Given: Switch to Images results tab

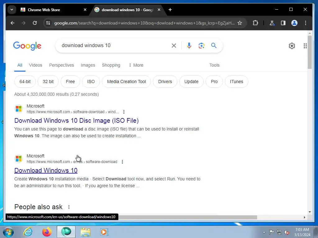Looking at the screenshot, I should tap(88, 65).
